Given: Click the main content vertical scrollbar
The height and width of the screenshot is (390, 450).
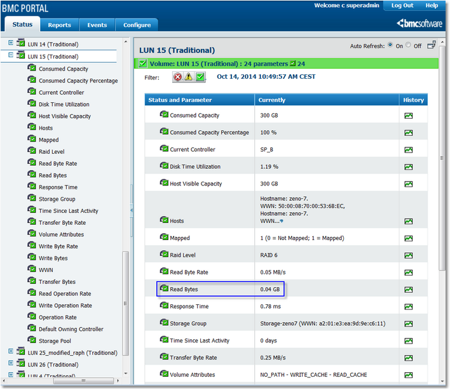Looking at the screenshot, I should [x=442, y=158].
